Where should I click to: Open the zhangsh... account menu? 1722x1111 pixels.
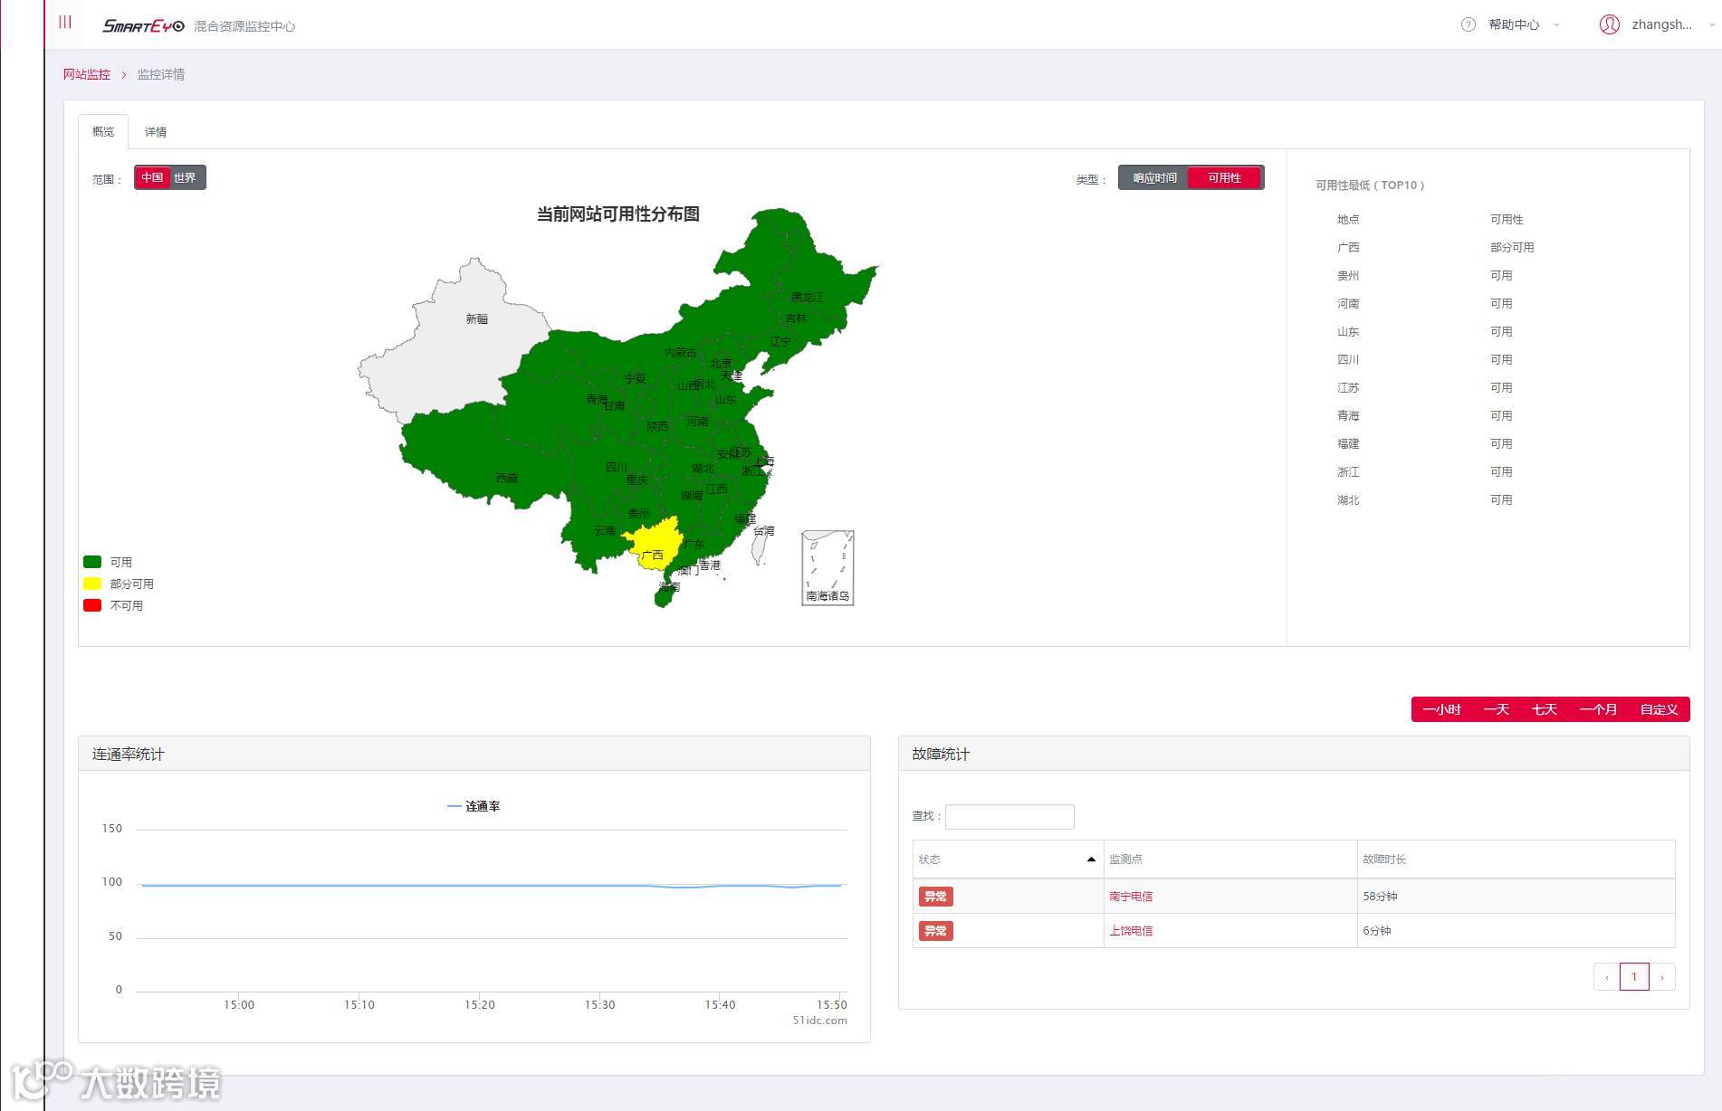click(1661, 24)
